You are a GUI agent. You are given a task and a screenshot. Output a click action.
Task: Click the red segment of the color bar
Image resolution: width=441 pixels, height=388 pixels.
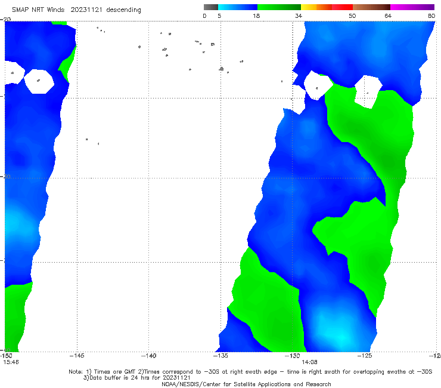[x=342, y=7]
